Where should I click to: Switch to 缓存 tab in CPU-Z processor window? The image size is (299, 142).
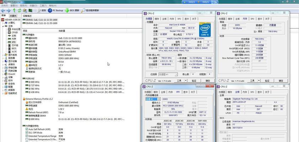pos(157,19)
